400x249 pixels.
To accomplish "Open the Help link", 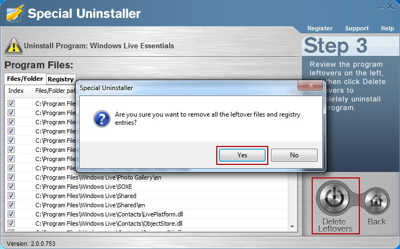I will tap(387, 28).
